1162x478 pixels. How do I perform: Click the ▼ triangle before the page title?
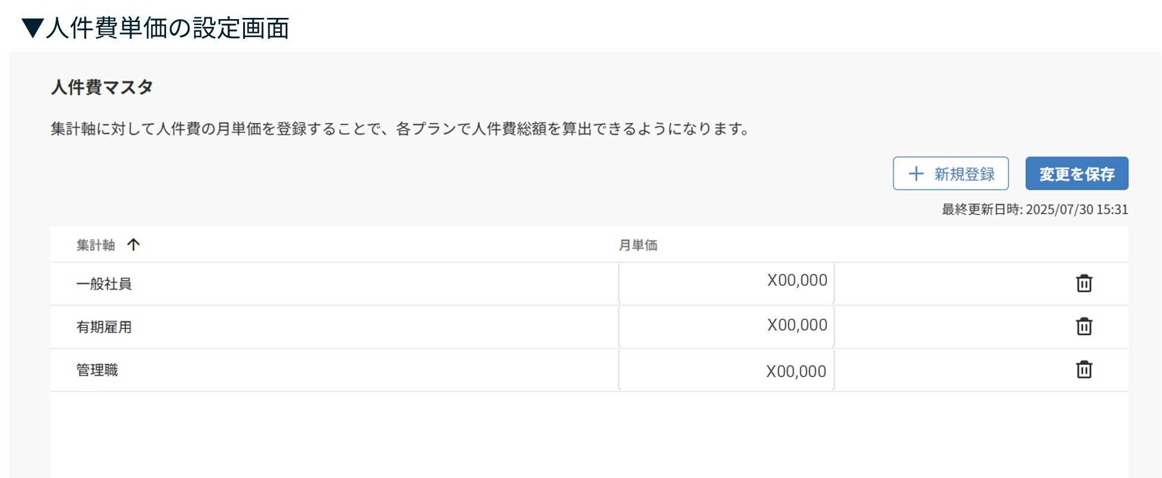tap(32, 28)
